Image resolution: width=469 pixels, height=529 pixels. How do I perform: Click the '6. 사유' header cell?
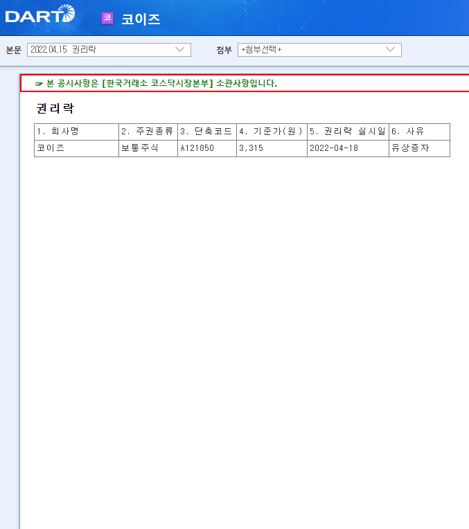[419, 132]
